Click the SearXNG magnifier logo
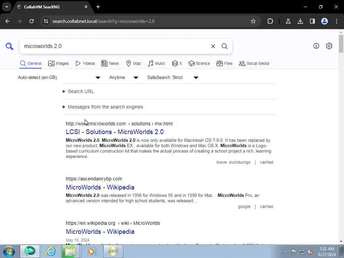344x258 pixels. tap(9, 46)
